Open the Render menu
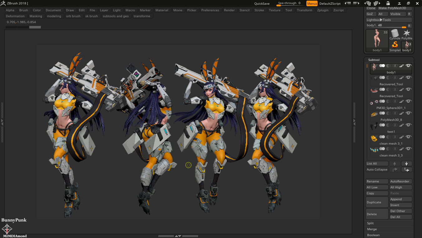The height and width of the screenshot is (238, 422). (x=229, y=10)
